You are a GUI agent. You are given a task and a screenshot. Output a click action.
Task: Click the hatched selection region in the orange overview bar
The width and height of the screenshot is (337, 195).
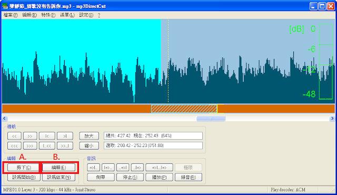pos(184,109)
